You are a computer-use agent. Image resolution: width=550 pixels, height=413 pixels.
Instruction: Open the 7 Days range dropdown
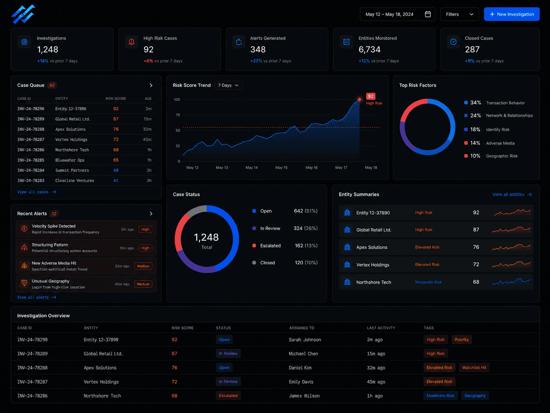(229, 85)
